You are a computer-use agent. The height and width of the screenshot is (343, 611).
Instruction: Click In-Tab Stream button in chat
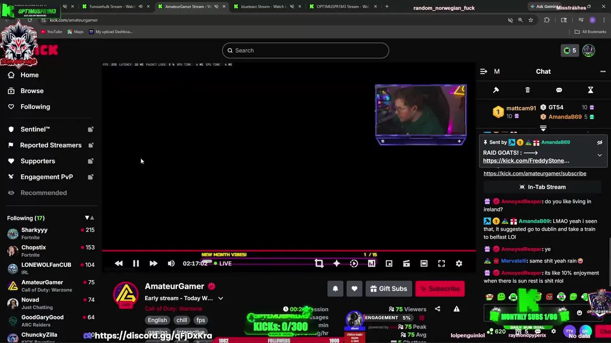[x=542, y=187]
